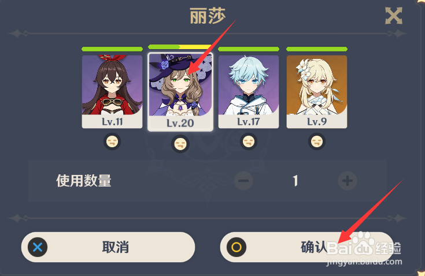Select Chongyun's Lv.17 character card

pyautogui.click(x=249, y=91)
